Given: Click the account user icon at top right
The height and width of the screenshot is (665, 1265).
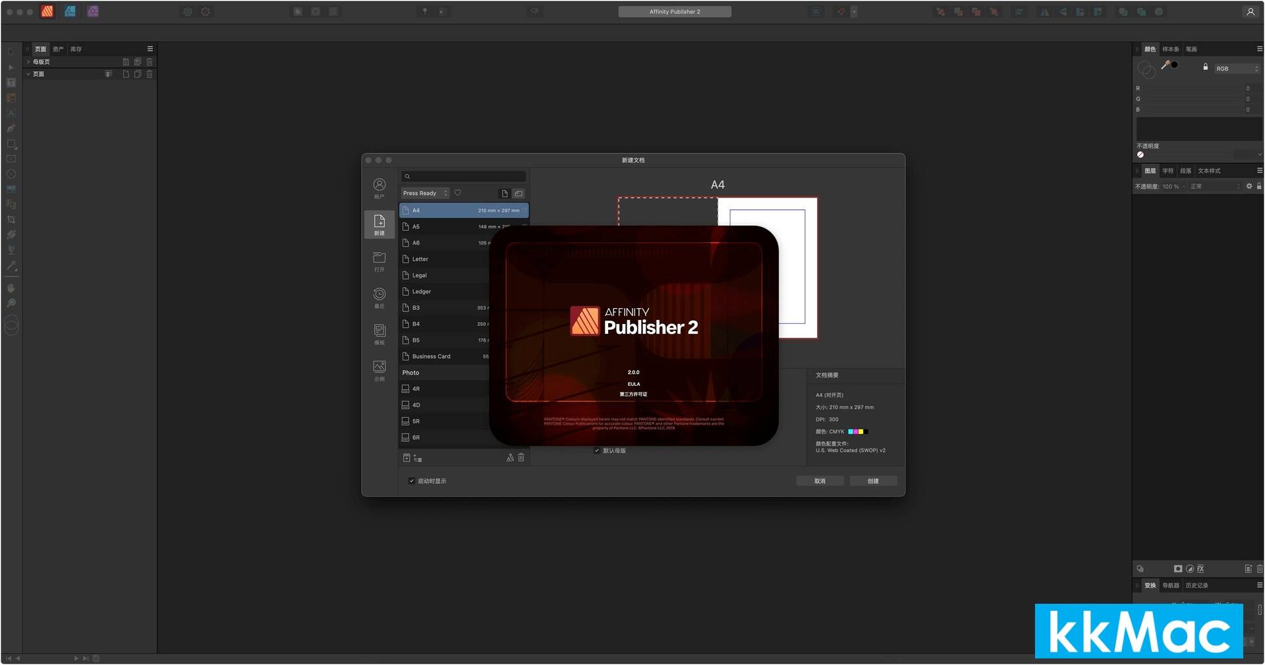Looking at the screenshot, I should pyautogui.click(x=1251, y=12).
